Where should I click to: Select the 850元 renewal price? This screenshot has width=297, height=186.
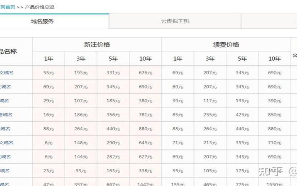click(x=274, y=115)
